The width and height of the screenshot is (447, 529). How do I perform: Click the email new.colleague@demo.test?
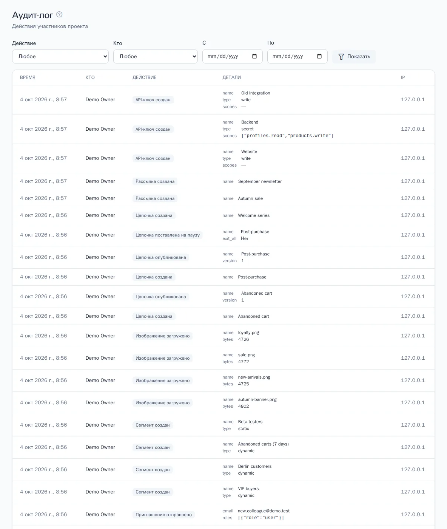pyautogui.click(x=264, y=511)
